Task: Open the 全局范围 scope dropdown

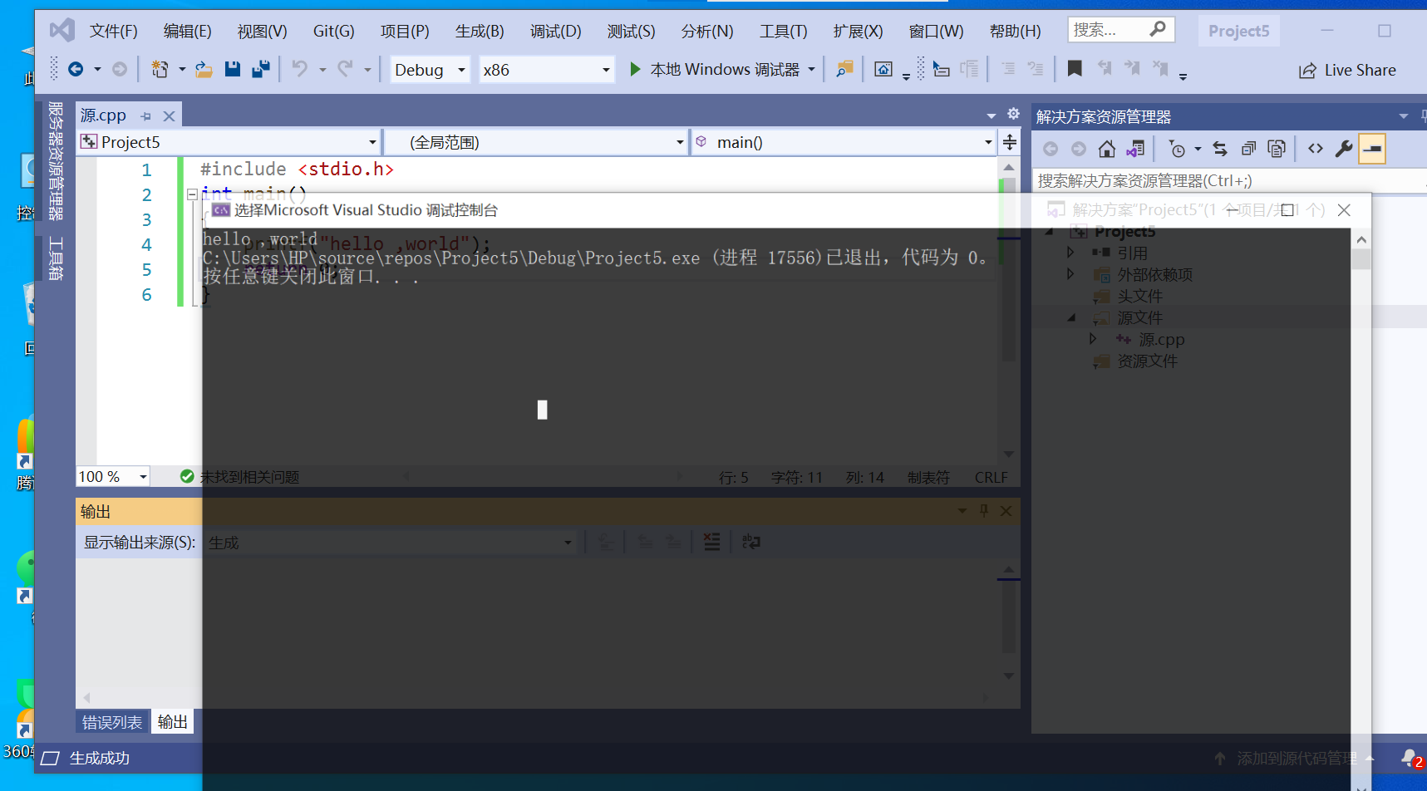Action: pyautogui.click(x=680, y=142)
